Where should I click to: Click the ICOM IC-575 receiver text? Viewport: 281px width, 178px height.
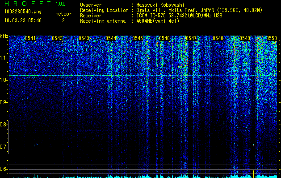(x=179, y=16)
